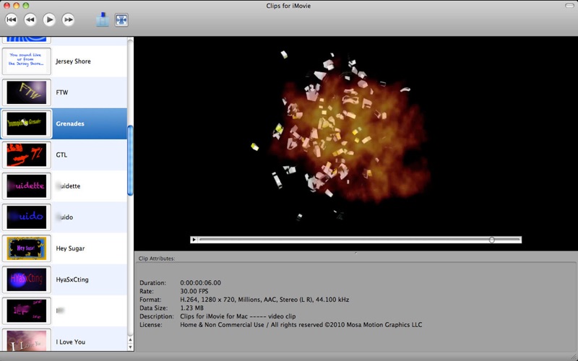Viewport: 578px width, 361px height.
Task: Click the video preview scrubber knob
Action: coord(492,240)
